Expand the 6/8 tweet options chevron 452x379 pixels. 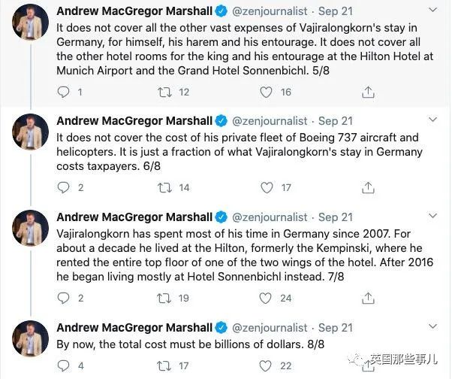click(432, 121)
